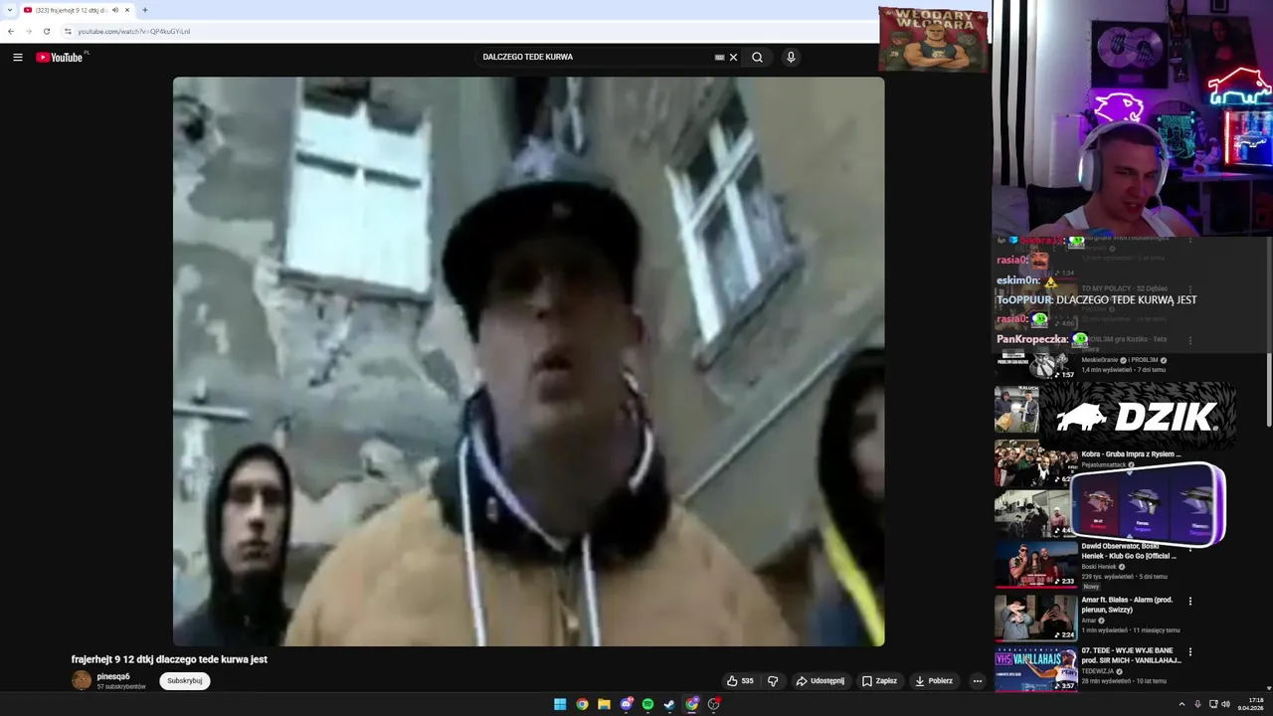1273x716 pixels.
Task: Run search with the magnifier button
Action: click(x=757, y=58)
